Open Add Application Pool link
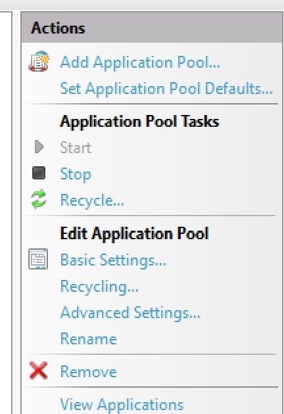This screenshot has width=284, height=414. click(140, 62)
